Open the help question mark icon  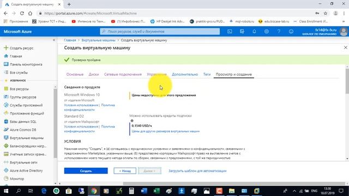click(279, 32)
